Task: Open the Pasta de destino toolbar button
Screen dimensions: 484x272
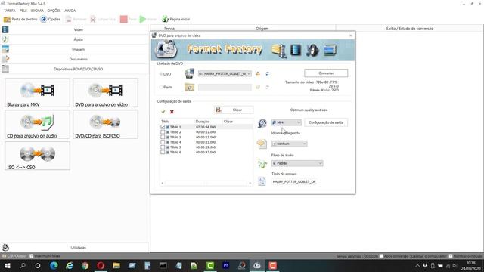Action: 20,19
